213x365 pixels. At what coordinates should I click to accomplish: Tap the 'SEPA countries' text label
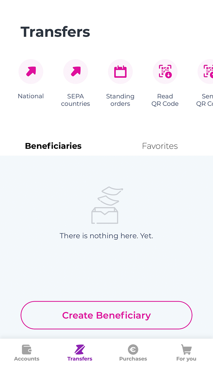pyautogui.click(x=75, y=100)
